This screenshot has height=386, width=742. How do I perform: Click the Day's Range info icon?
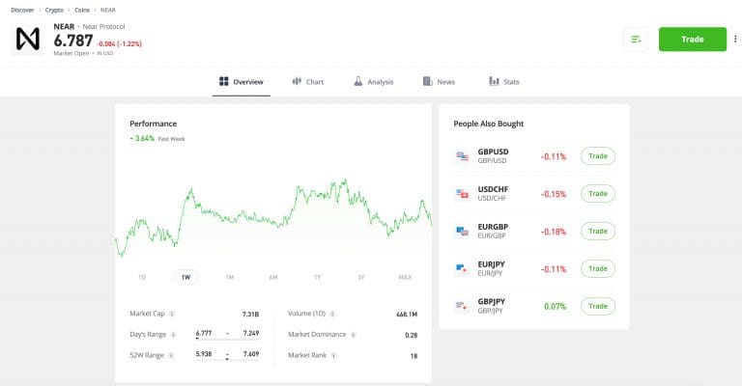173,335
